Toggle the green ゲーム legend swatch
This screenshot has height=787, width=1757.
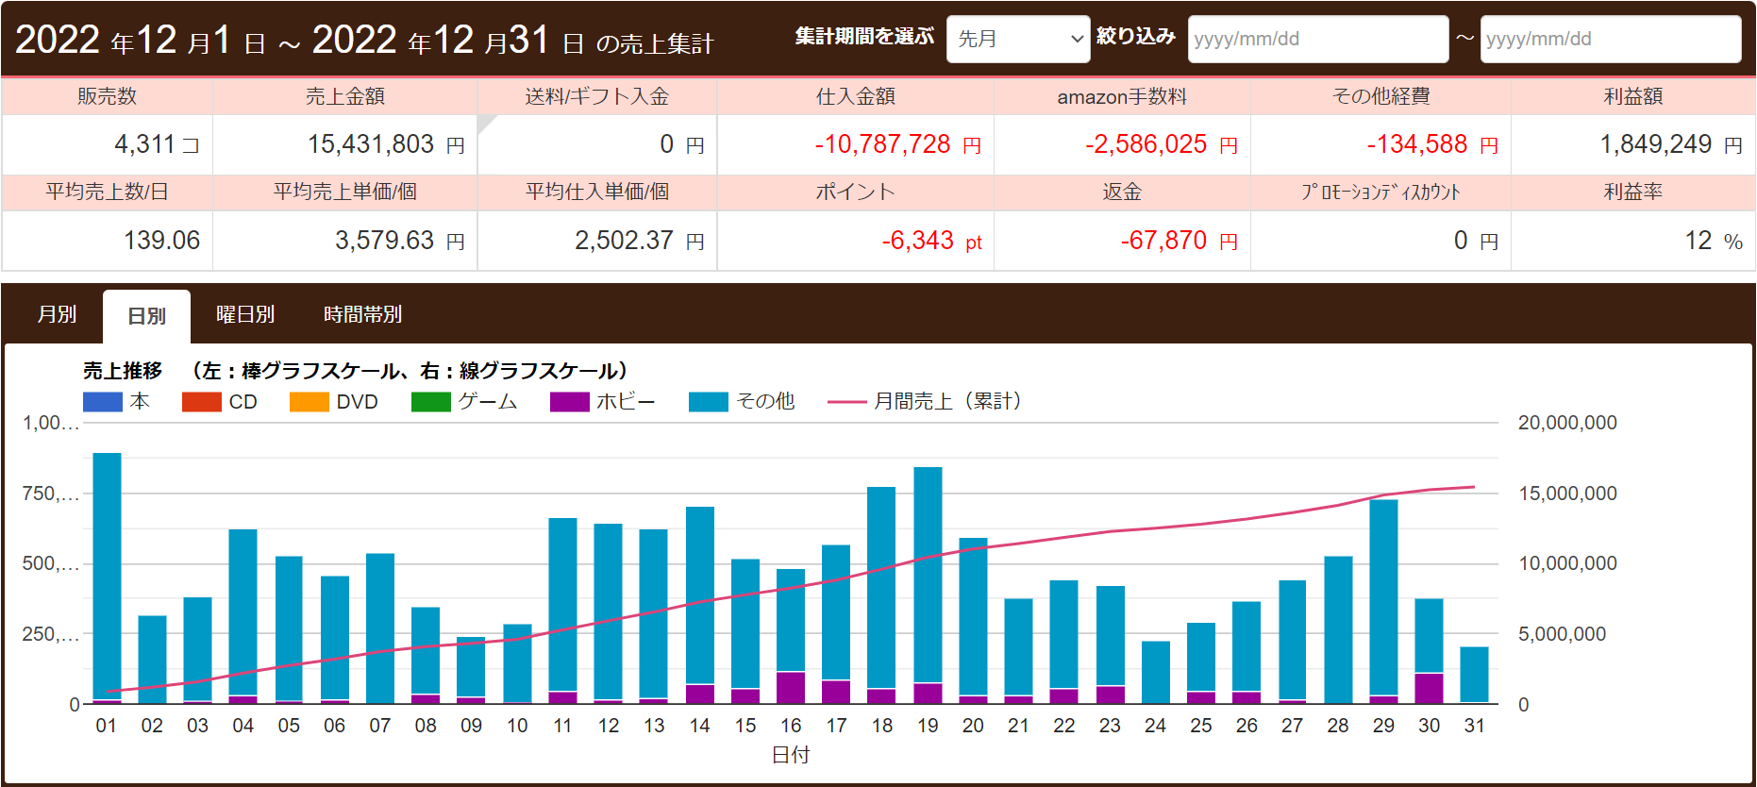[430, 402]
